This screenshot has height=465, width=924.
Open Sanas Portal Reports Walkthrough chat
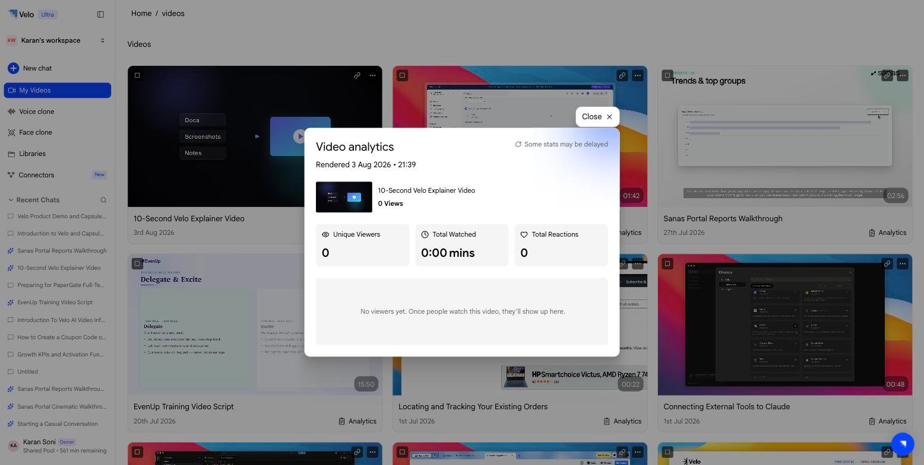coord(57,251)
